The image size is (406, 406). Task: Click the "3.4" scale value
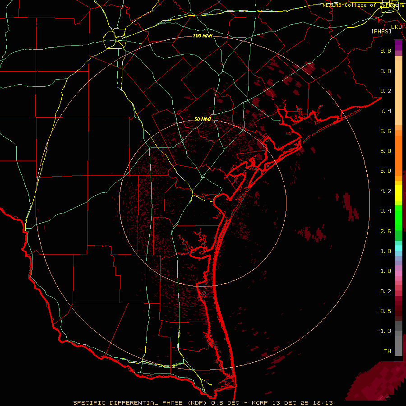[386, 211]
